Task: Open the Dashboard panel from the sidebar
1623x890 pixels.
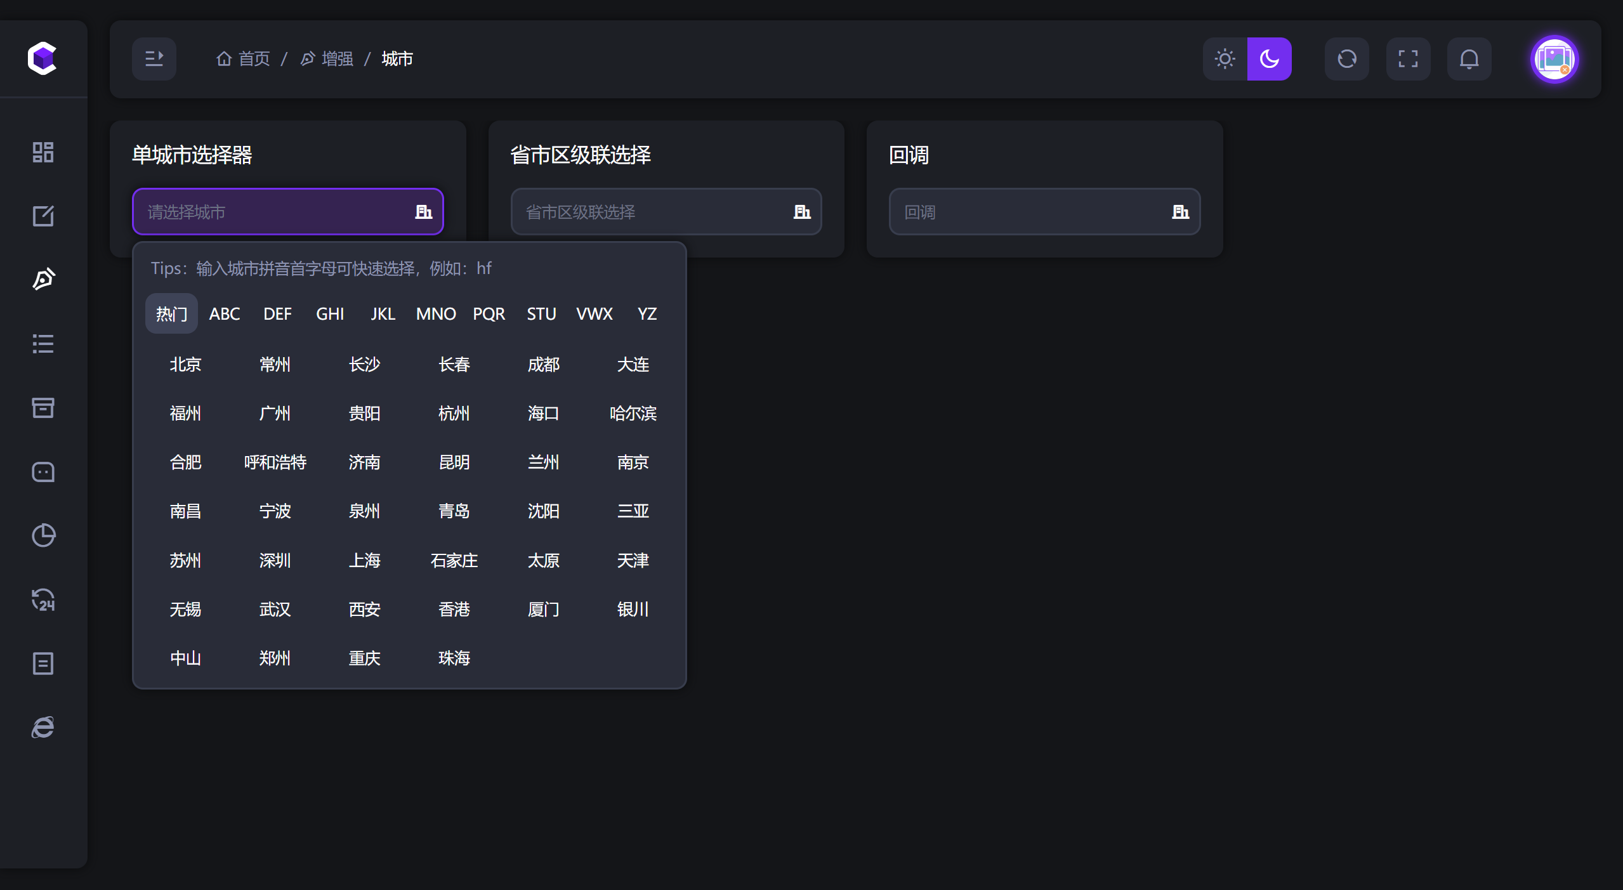Action: click(43, 152)
